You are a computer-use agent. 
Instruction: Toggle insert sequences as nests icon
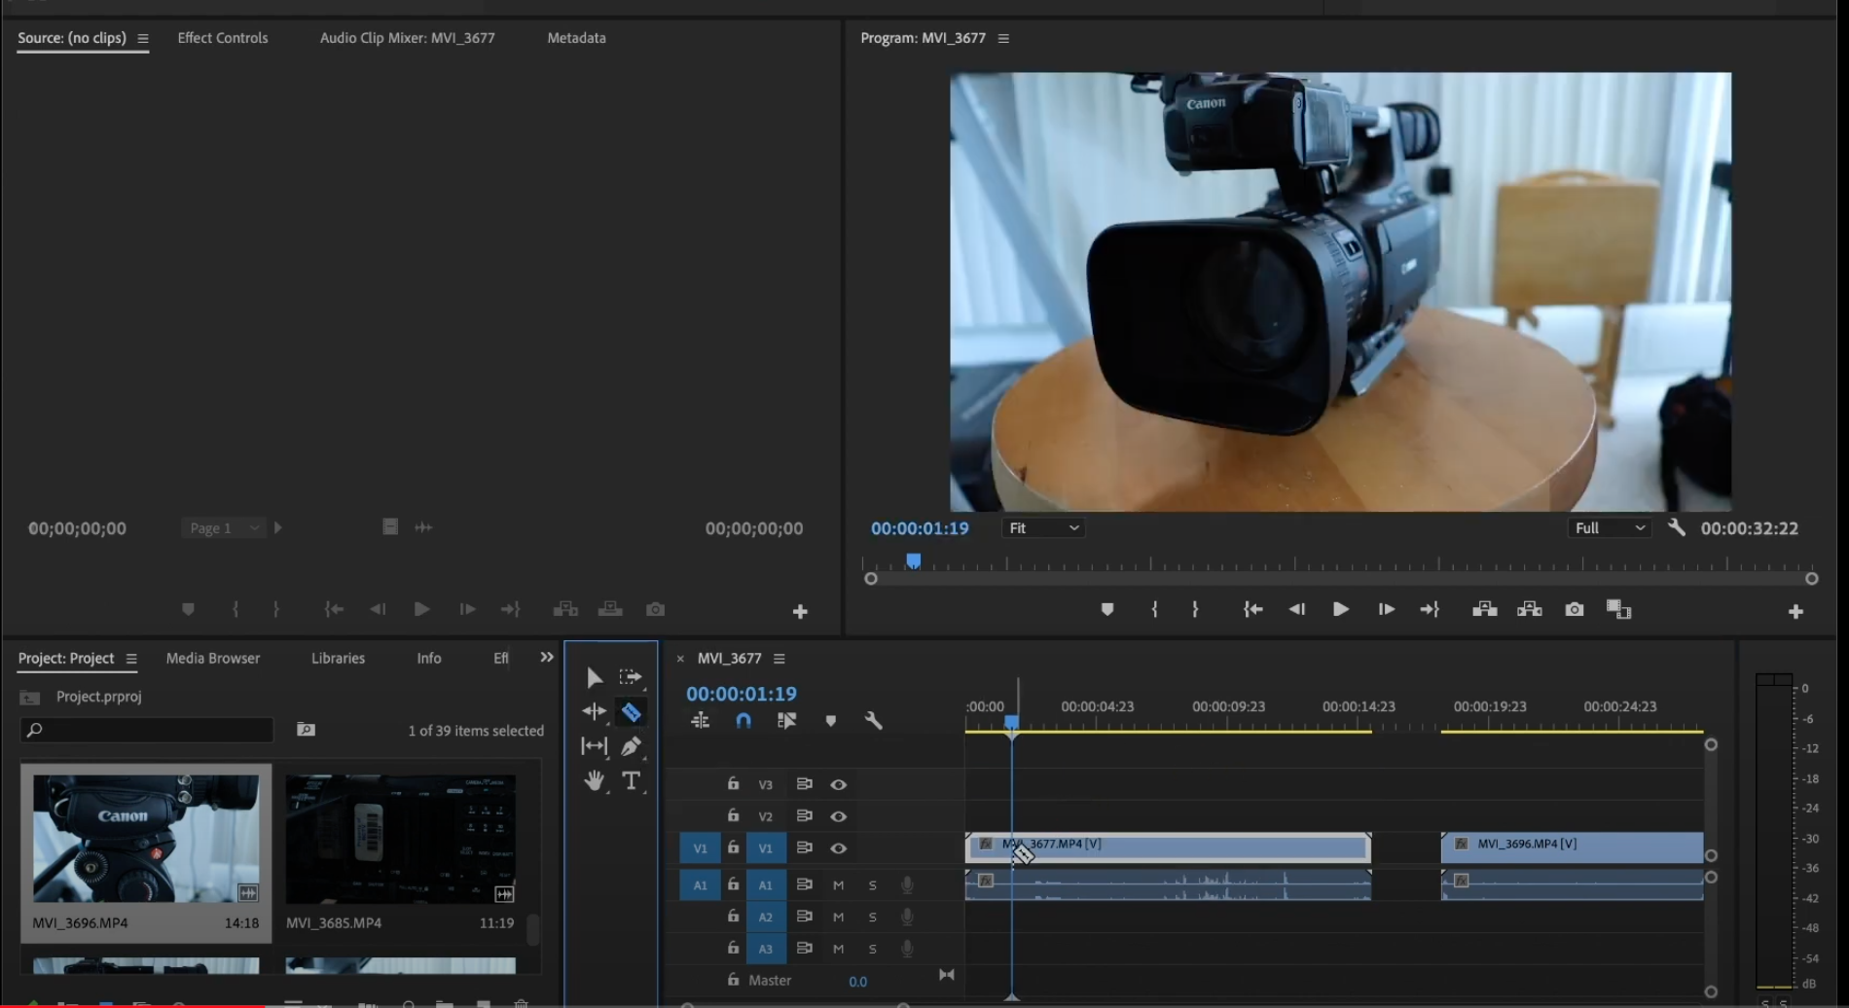coord(700,721)
